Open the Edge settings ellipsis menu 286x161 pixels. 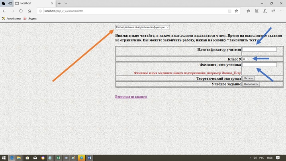point(281,11)
